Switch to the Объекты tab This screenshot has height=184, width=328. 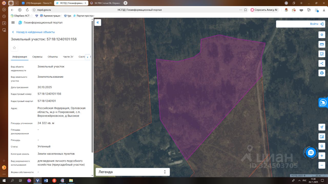tap(53, 57)
